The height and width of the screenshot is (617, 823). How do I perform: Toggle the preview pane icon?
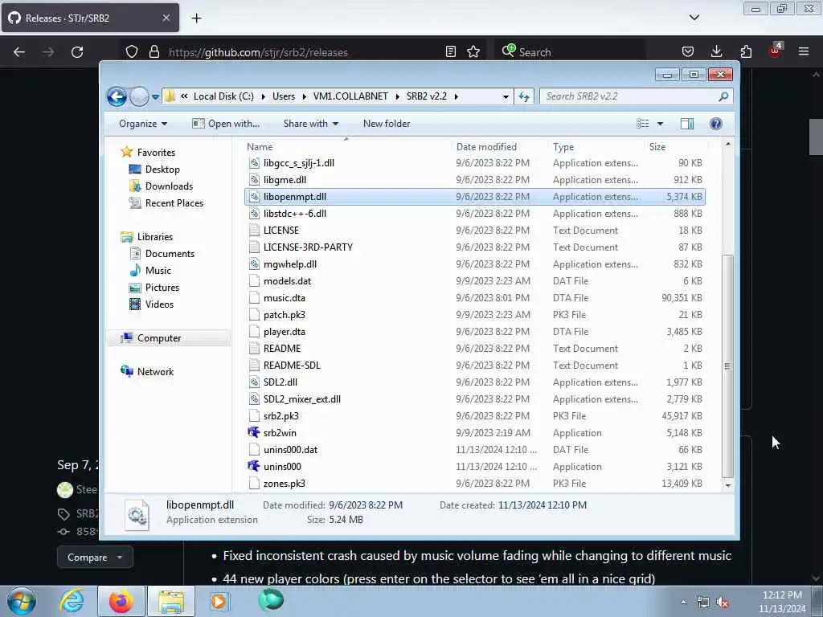686,124
